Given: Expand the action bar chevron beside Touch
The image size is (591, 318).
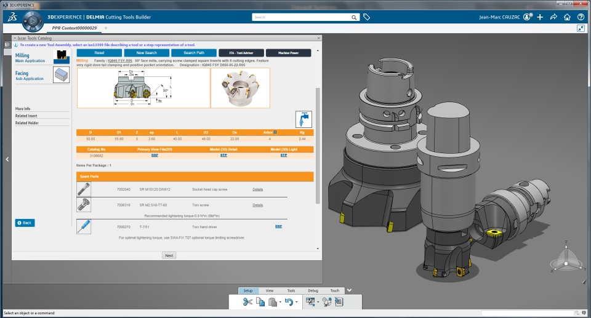Looking at the screenshot, I should (350, 290).
